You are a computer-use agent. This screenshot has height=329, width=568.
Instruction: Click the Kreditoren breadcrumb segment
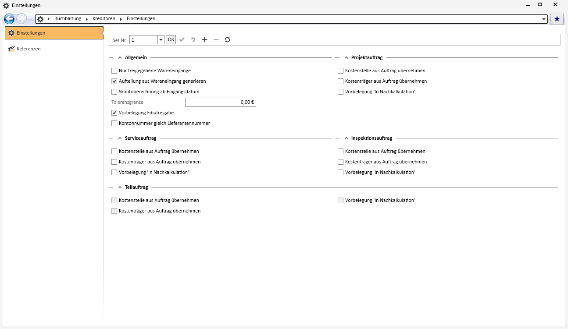pos(104,19)
